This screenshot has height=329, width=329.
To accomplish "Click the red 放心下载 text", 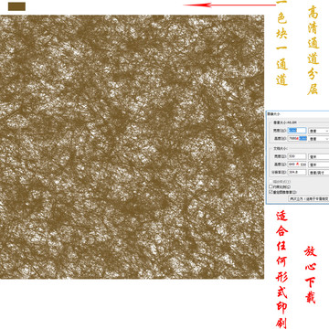I will (x=310, y=274).
